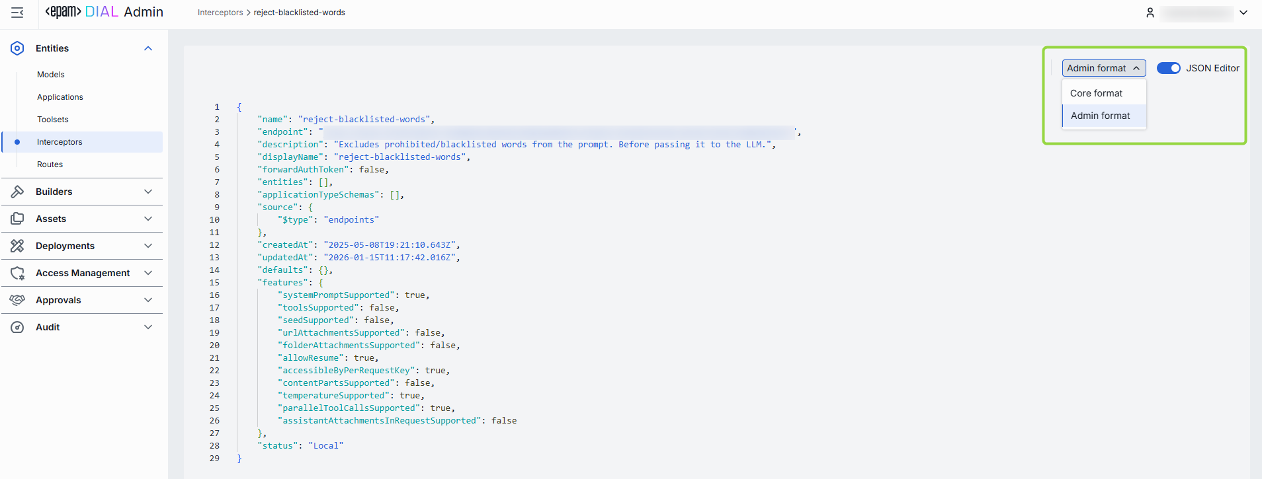Click the hamburger menu collapse icon
This screenshot has width=1262, height=479.
[x=17, y=13]
